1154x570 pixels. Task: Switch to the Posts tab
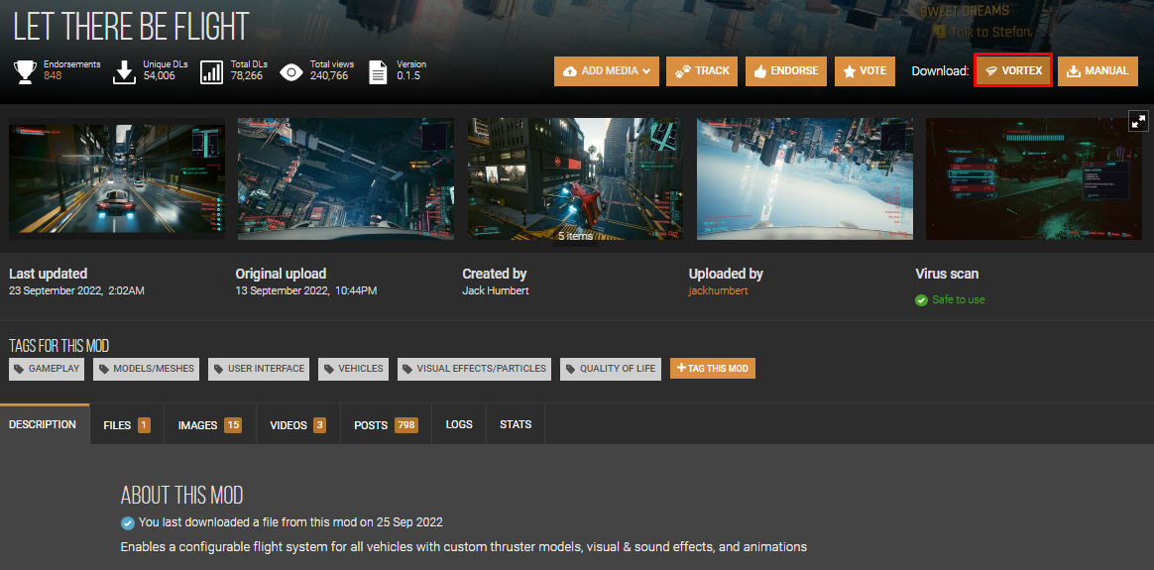(386, 425)
